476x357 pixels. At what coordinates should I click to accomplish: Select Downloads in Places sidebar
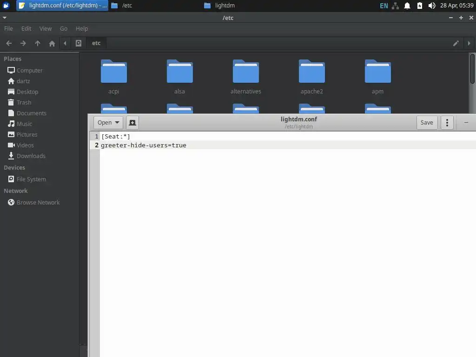pyautogui.click(x=26, y=156)
